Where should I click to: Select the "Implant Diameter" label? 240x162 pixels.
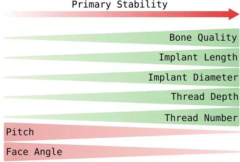(x=193, y=77)
